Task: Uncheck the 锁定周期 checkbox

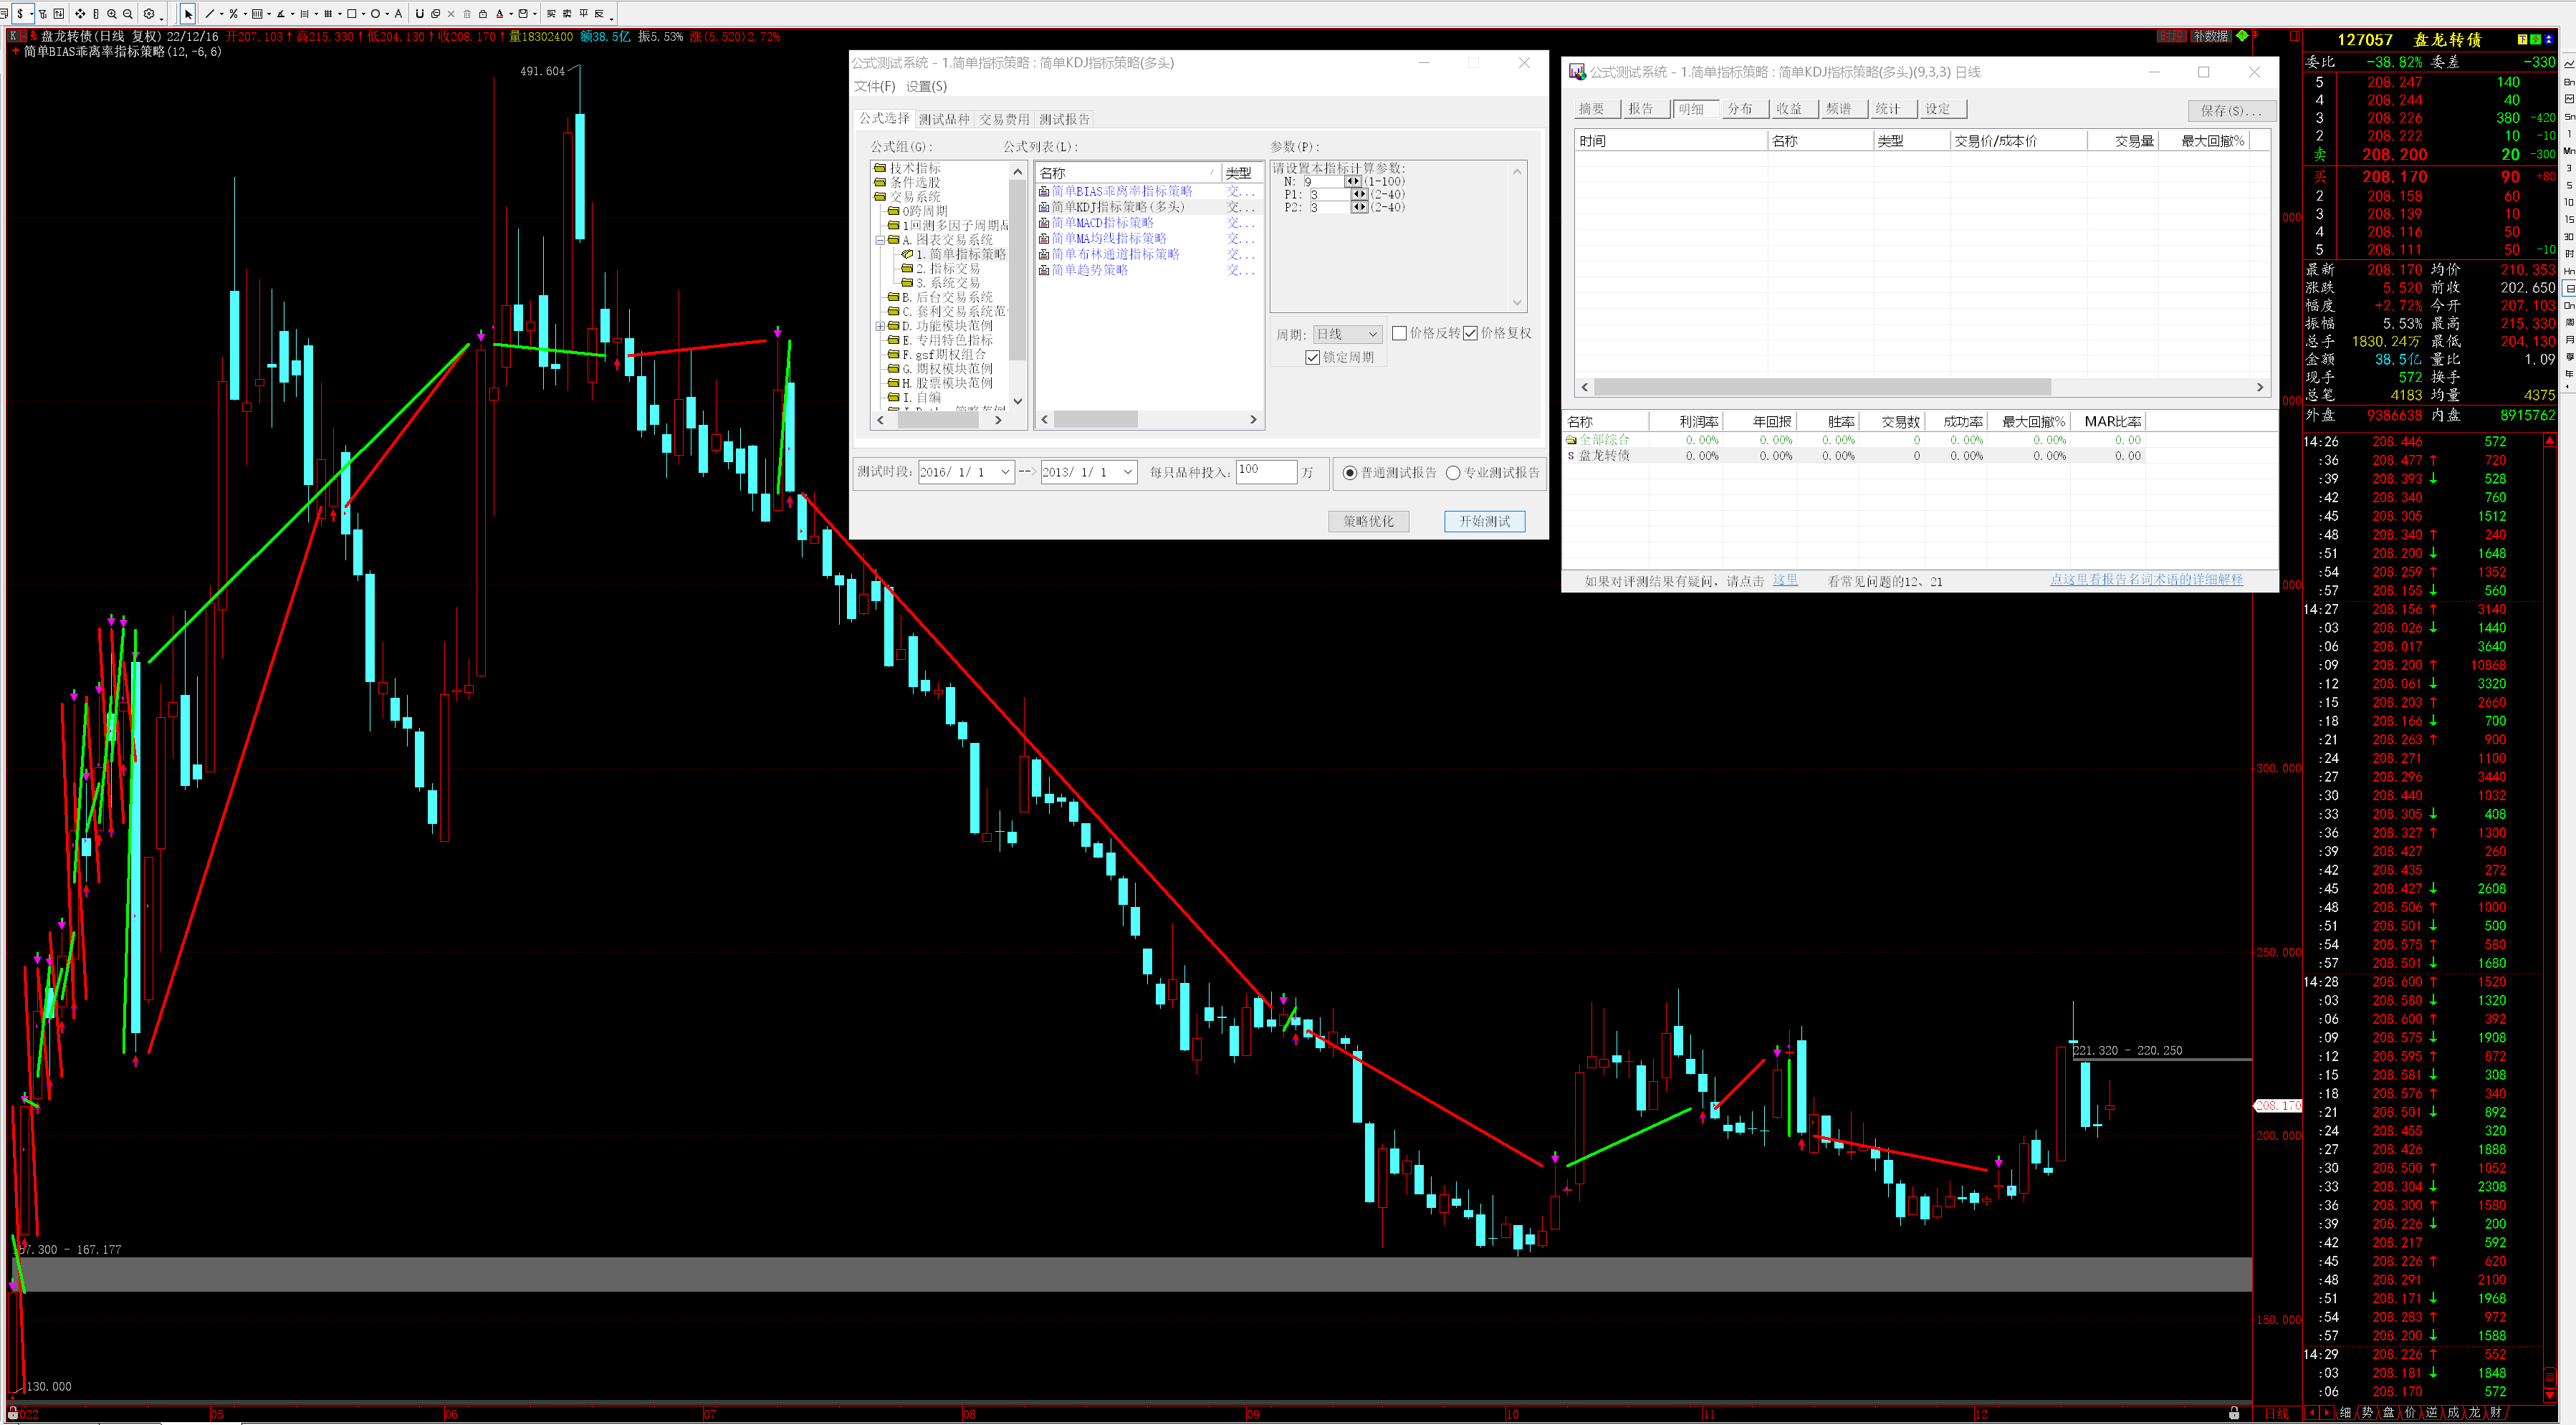Action: [1313, 358]
